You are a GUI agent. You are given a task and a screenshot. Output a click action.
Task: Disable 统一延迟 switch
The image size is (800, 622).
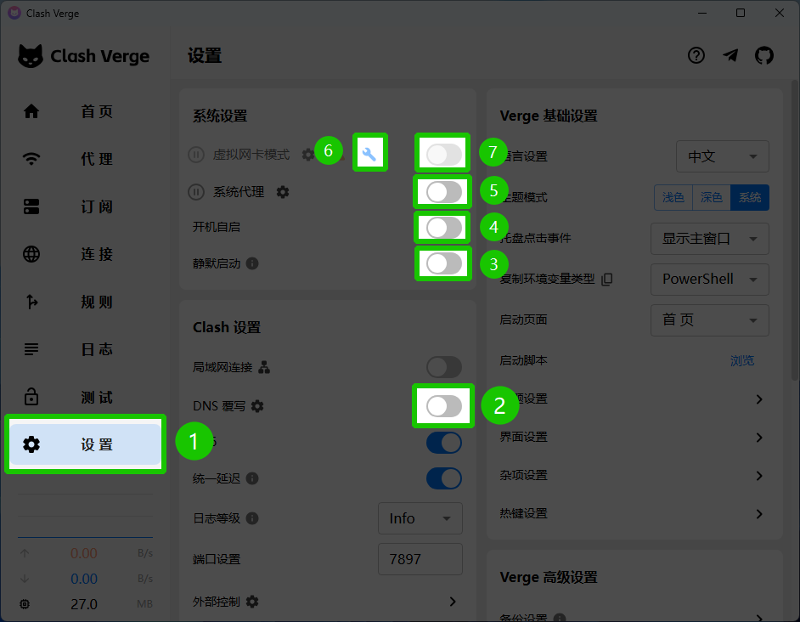tap(444, 478)
